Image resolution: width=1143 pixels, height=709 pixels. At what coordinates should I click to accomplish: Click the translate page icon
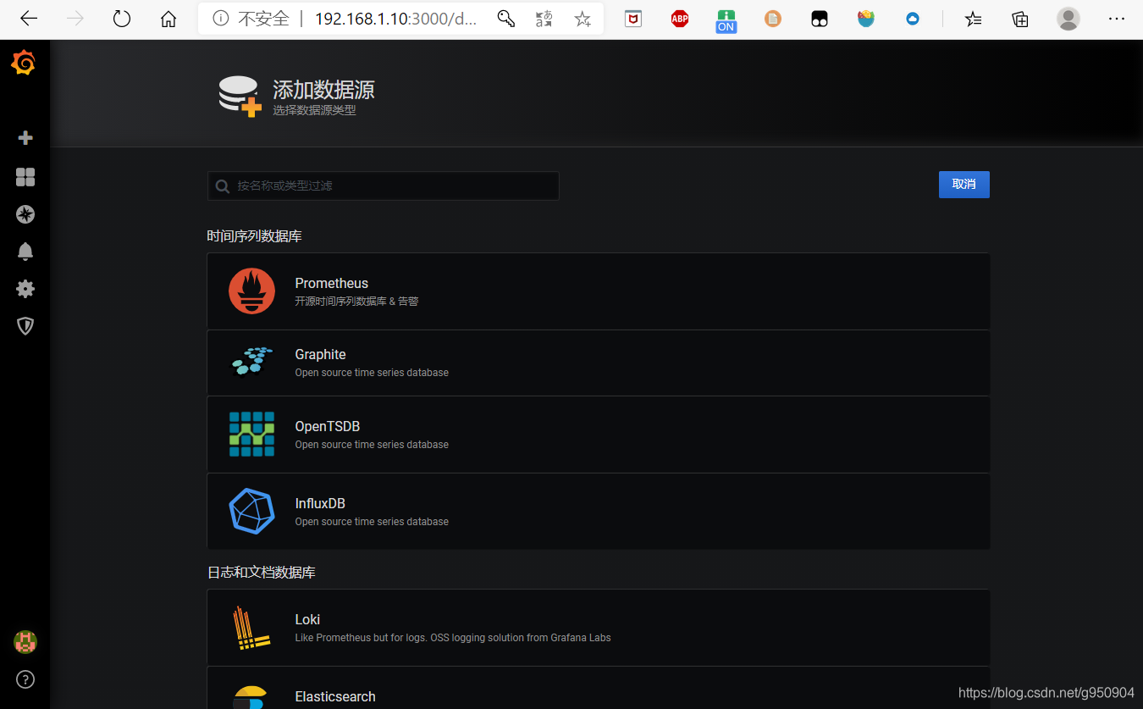pos(544,19)
